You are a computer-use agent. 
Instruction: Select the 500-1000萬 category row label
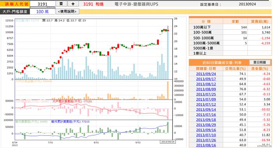coord(203,38)
